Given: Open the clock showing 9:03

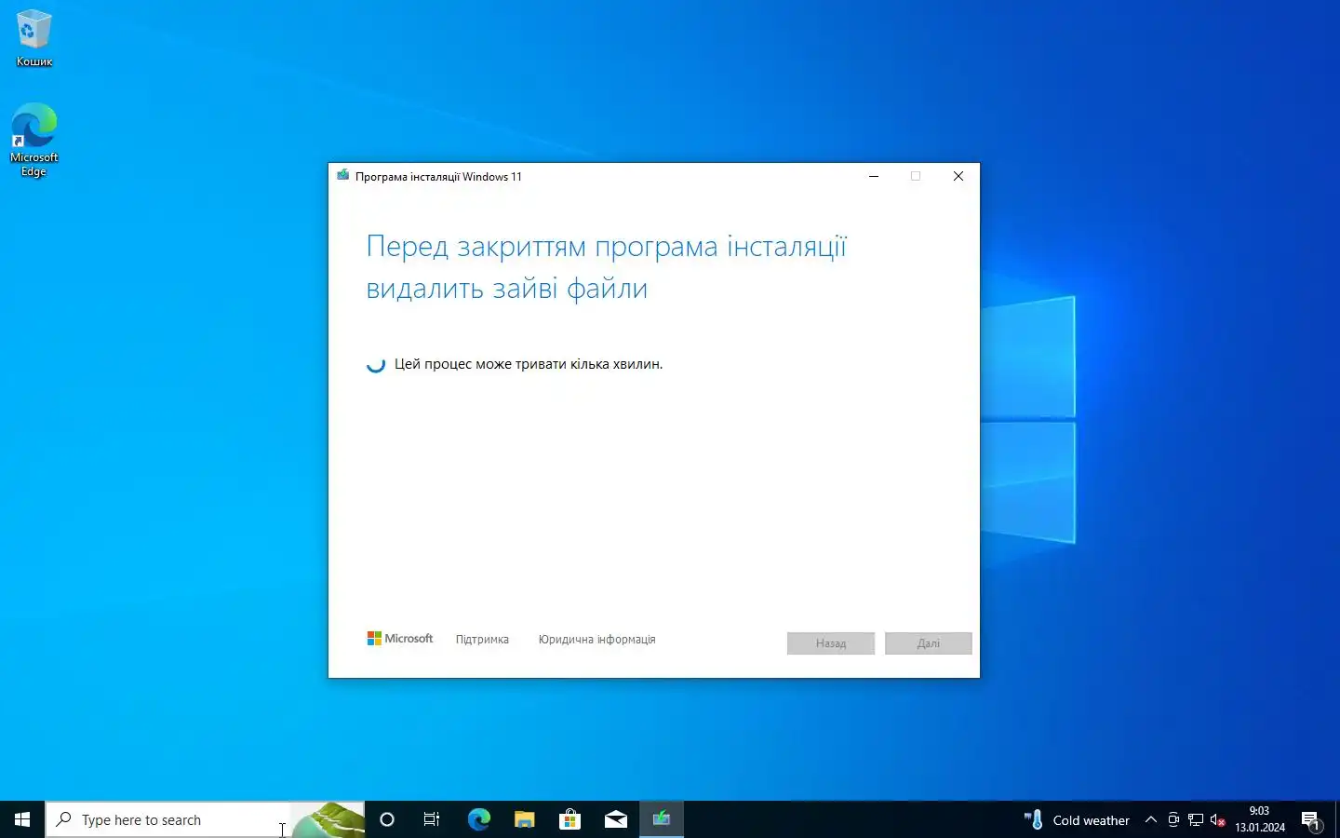Looking at the screenshot, I should [1260, 819].
